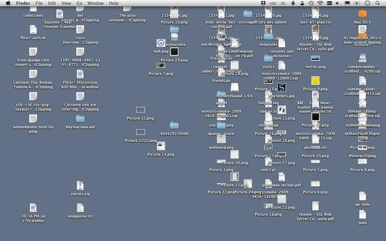Select the ssh -i id_rsa-gsg-keypair clipping icon
This screenshot has height=241, width=386.
[33, 96]
